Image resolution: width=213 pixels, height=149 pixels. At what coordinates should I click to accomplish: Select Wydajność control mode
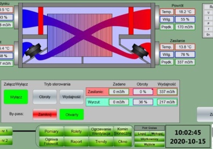point(72,97)
